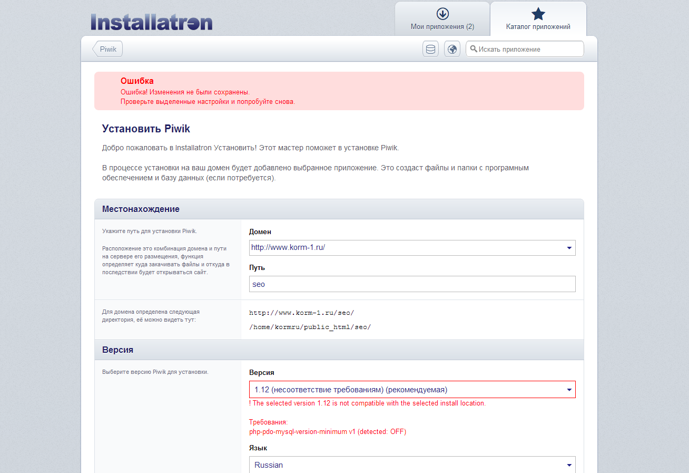Click the php-pdo-mysql-version-minimum requirement text
This screenshot has height=473, width=689.
[x=328, y=432]
